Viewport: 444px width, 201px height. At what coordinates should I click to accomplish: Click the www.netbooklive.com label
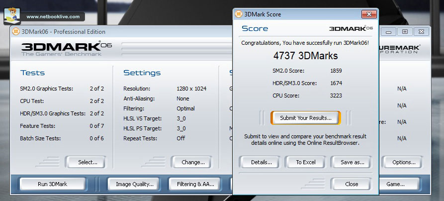tap(53, 16)
